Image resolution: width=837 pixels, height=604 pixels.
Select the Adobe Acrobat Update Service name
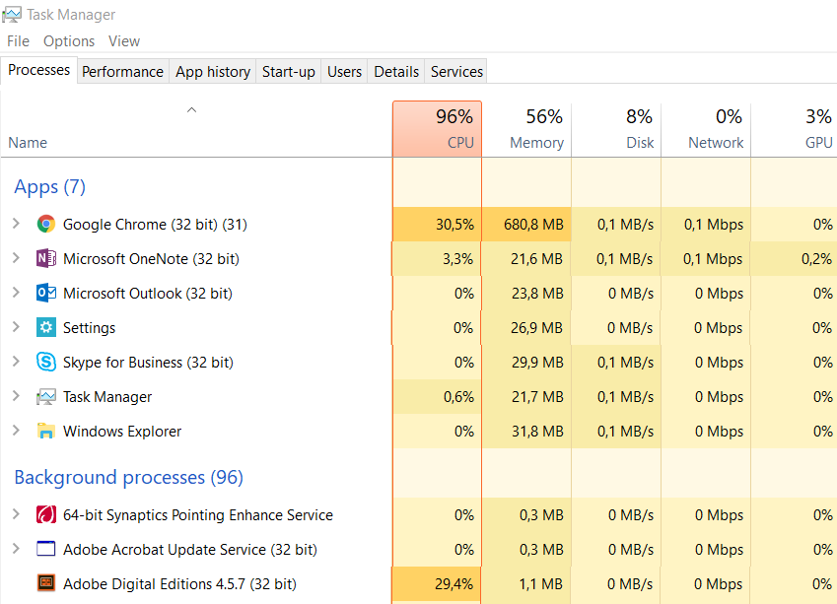coord(190,549)
